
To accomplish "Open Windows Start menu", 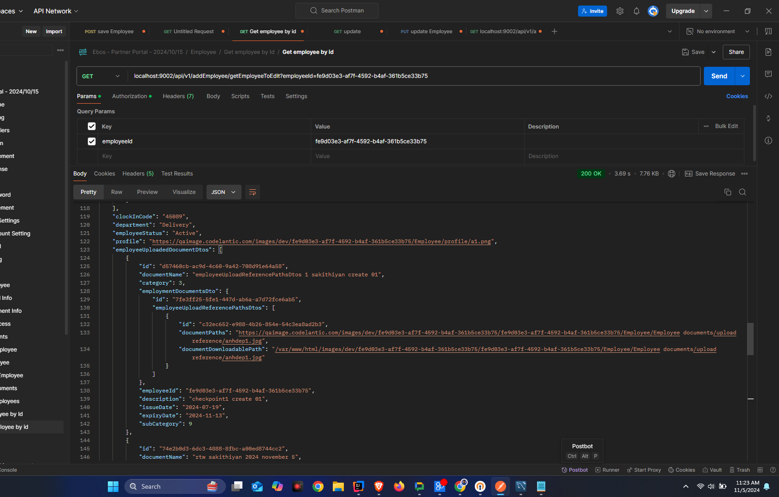I will 113,486.
